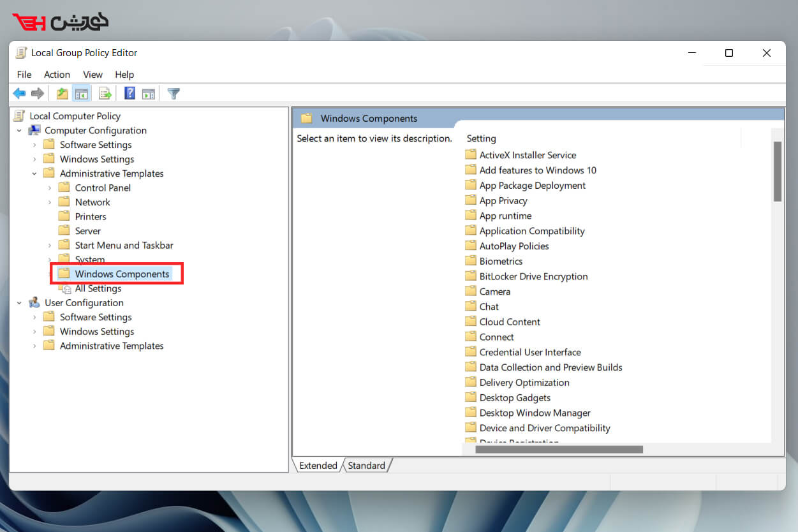The width and height of the screenshot is (798, 532).
Task: Open the Action menu
Action: point(57,75)
